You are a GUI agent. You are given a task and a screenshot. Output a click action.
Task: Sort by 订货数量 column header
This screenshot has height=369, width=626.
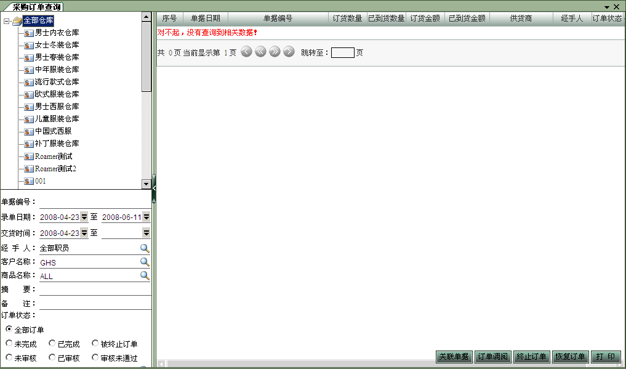[347, 18]
